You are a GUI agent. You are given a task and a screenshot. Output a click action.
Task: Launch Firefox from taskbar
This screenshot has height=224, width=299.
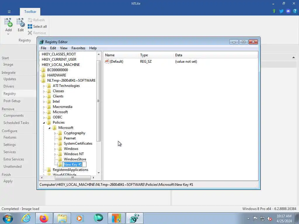click(44, 218)
